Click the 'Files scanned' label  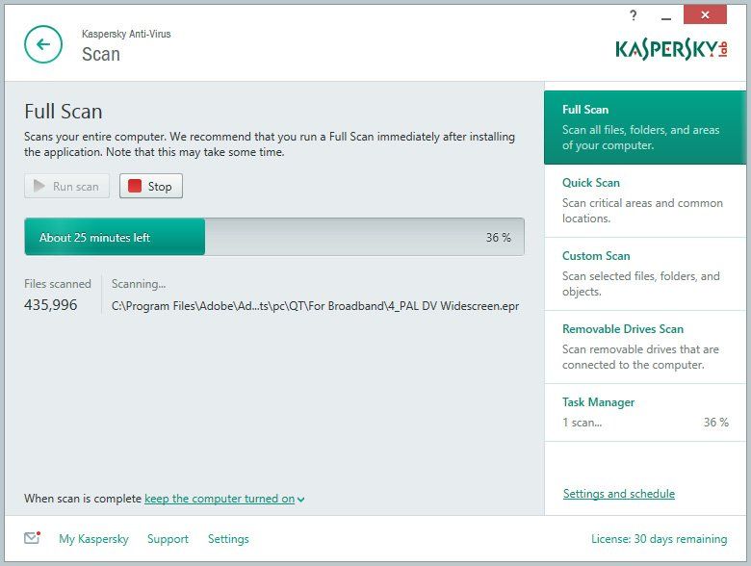58,283
